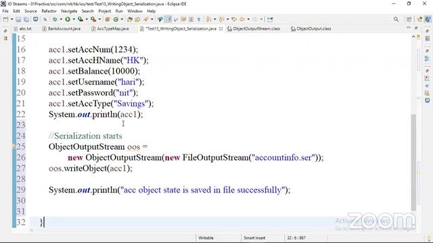Expand the Debug dropdown arrow
Screen dimensions: 433x243
tap(61, 20)
